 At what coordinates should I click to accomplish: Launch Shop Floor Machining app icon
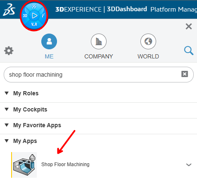point(24,165)
